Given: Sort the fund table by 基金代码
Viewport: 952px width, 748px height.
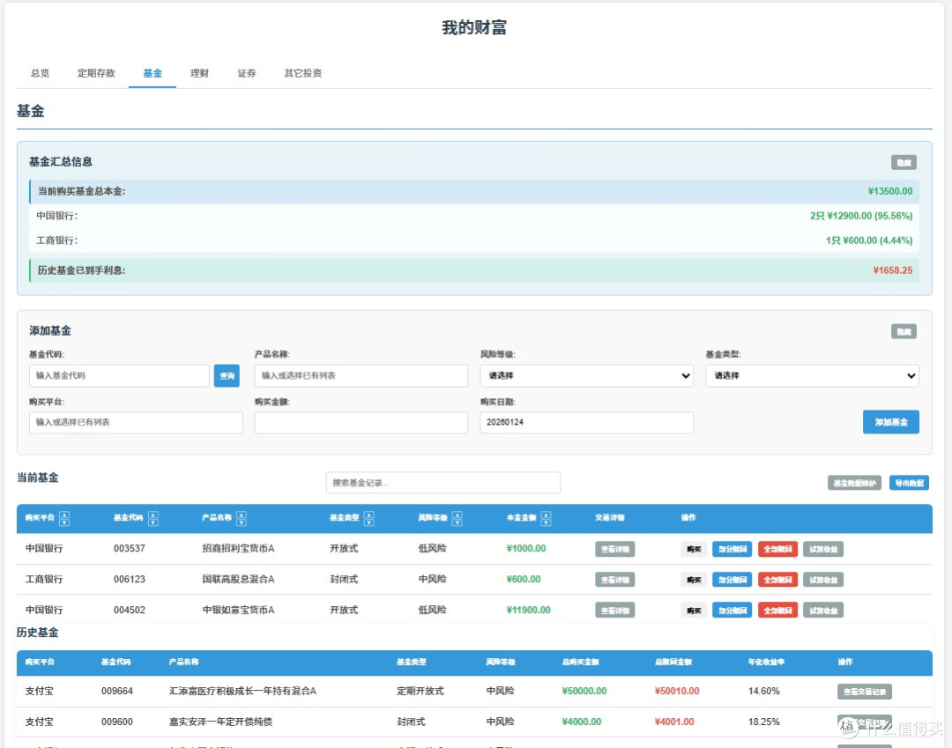Looking at the screenshot, I should tap(153, 518).
